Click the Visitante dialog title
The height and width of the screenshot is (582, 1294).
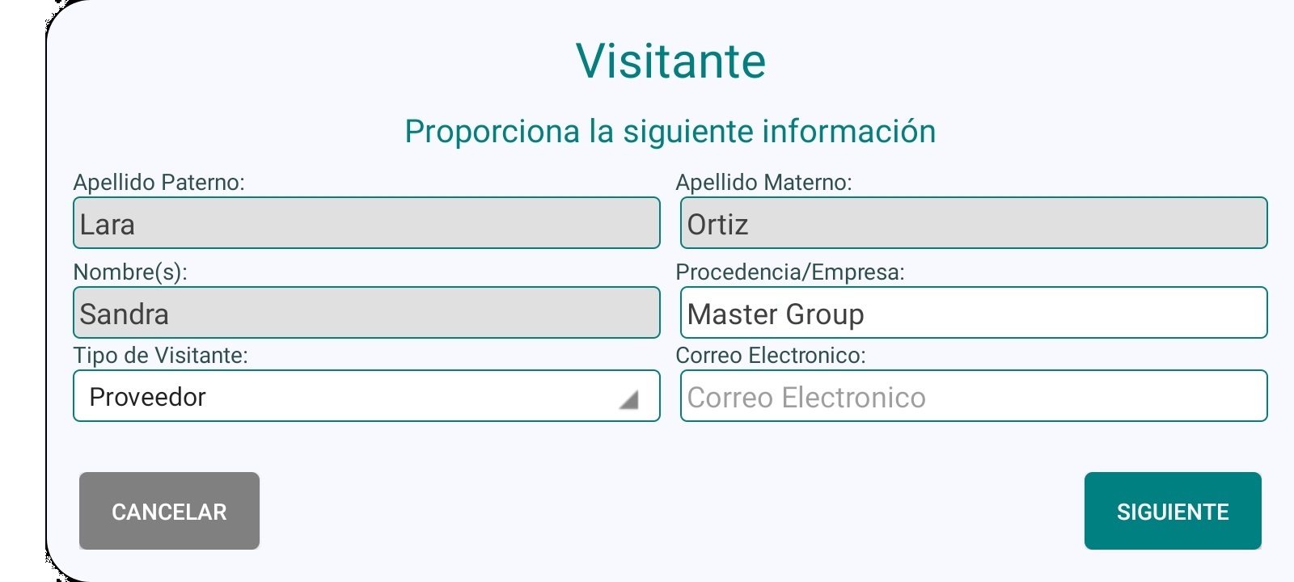tap(670, 61)
